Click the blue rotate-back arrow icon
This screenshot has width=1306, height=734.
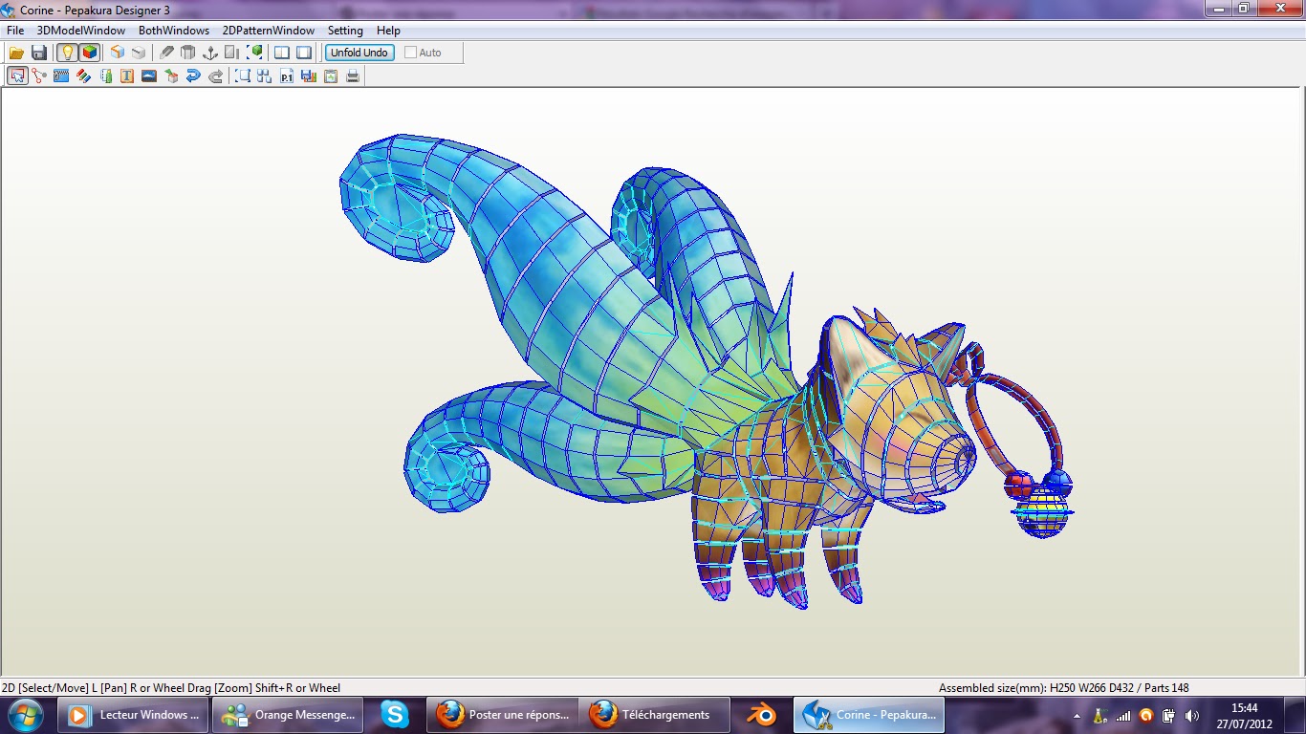point(193,76)
